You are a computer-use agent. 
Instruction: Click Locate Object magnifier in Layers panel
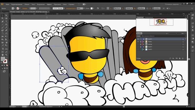(x=170, y=58)
